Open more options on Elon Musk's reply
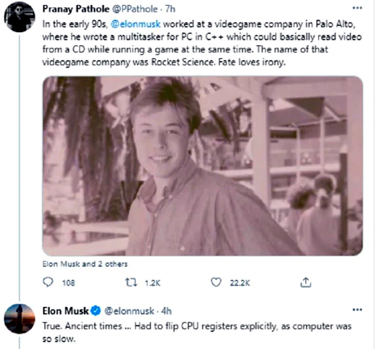389x349 pixels. coord(357,310)
